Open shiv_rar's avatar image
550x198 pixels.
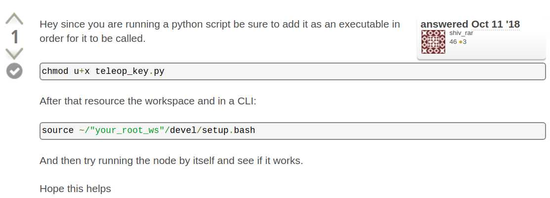(x=433, y=42)
